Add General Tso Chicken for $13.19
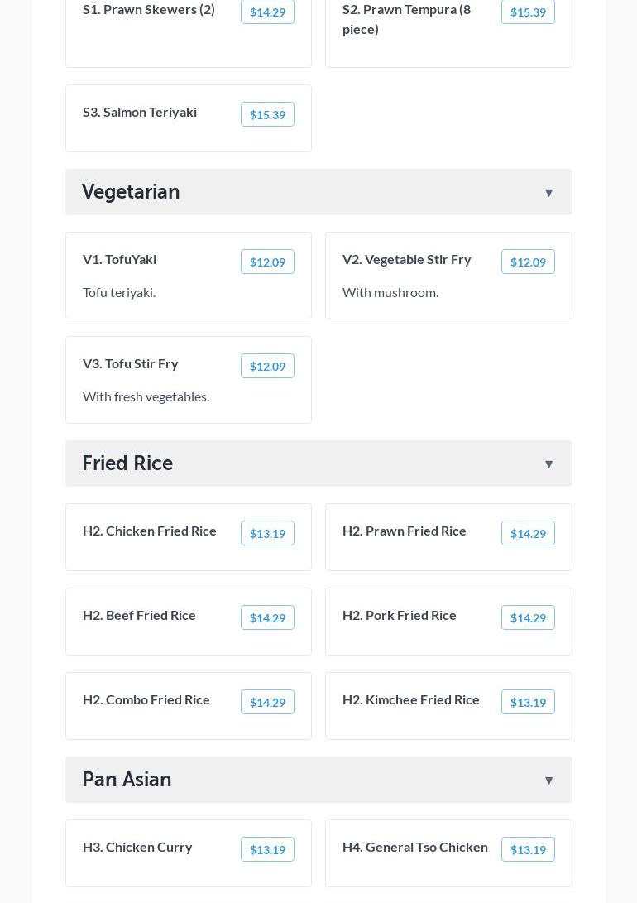This screenshot has height=903, width=637. point(528,850)
